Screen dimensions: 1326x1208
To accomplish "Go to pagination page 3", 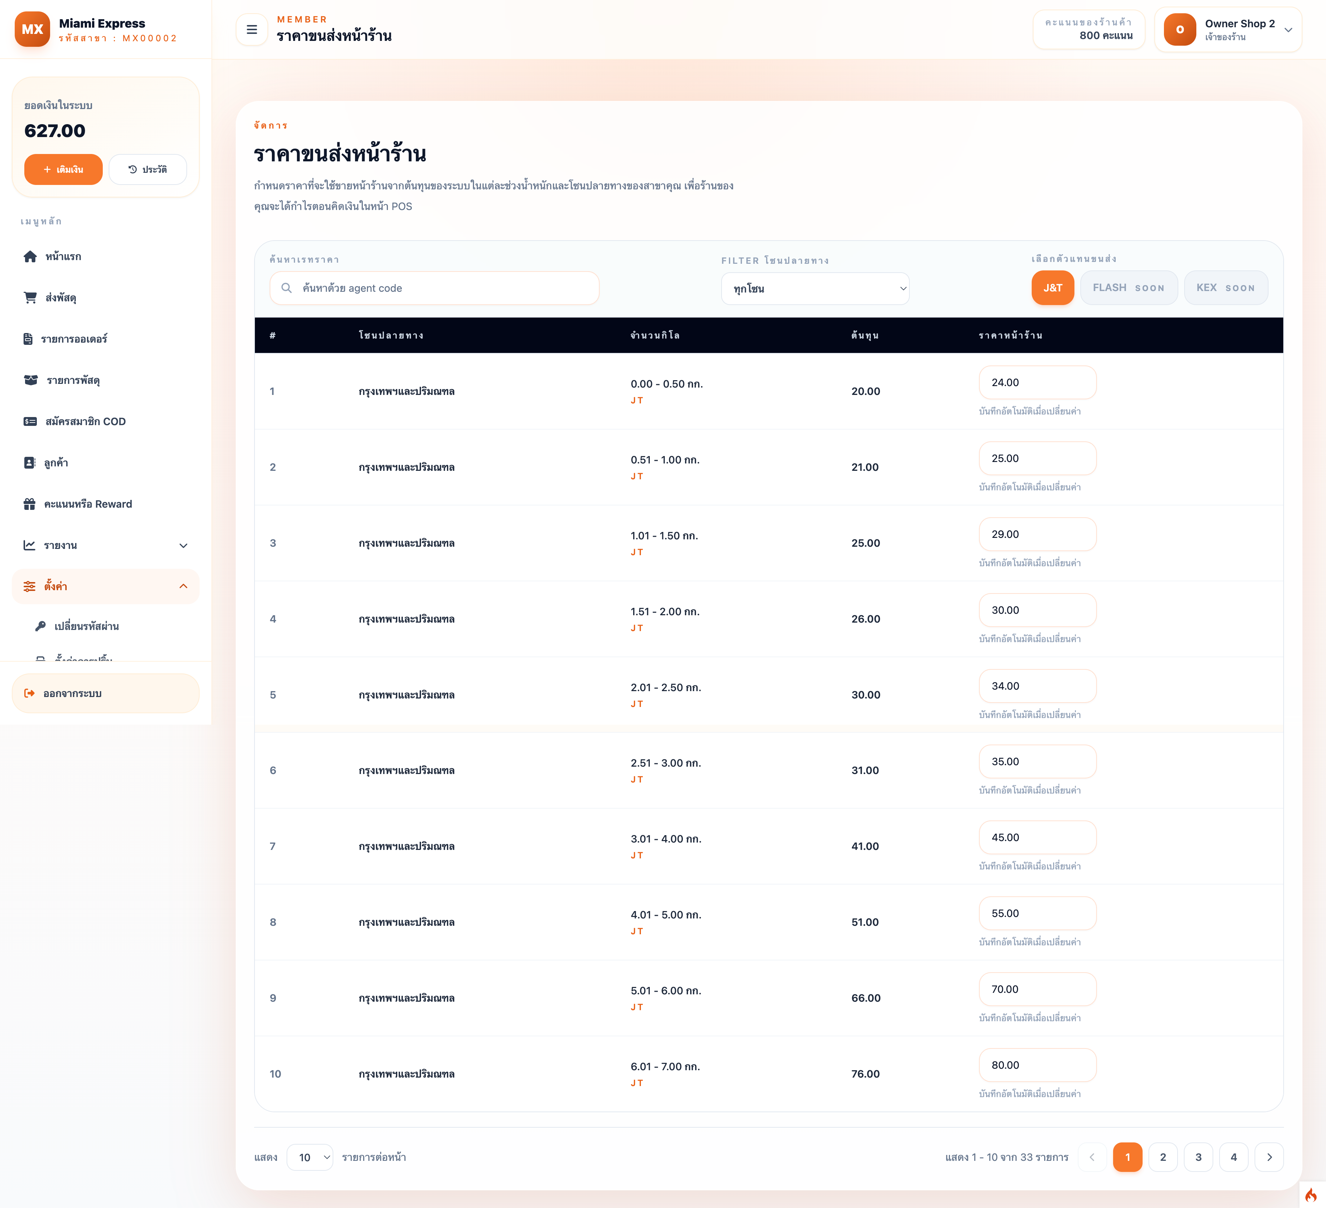I will tap(1198, 1157).
